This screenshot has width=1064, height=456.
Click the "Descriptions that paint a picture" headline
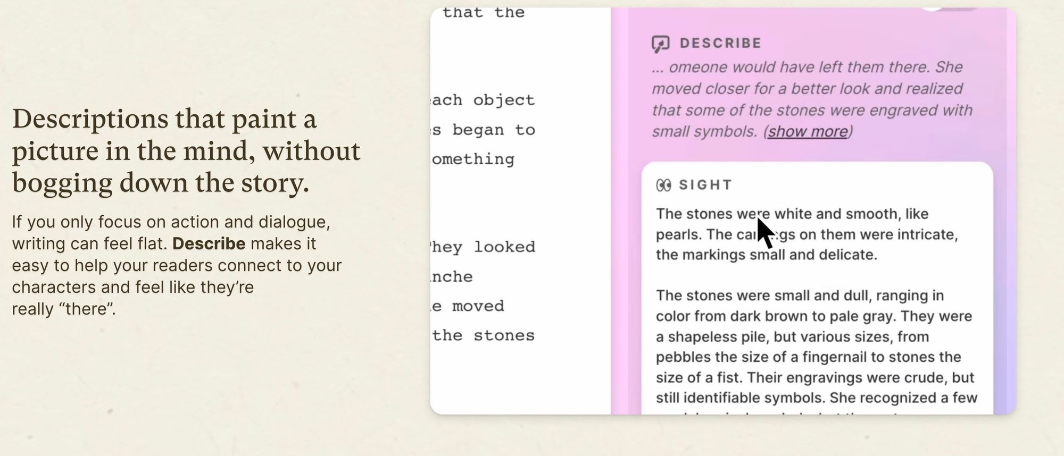[x=186, y=151]
